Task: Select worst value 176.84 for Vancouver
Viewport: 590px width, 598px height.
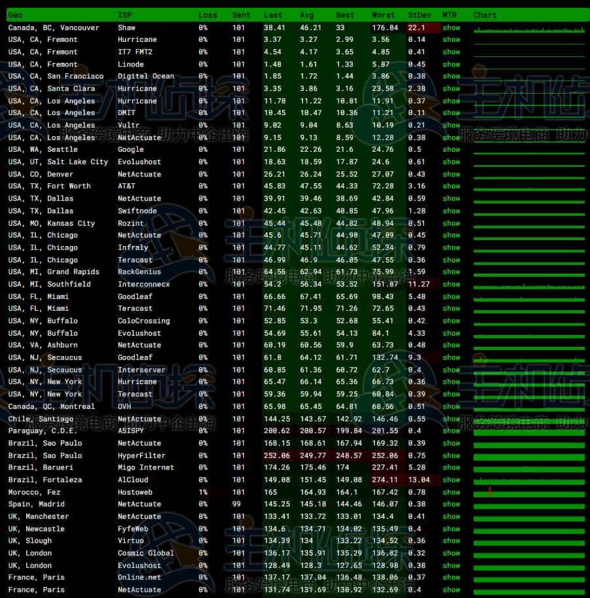Action: (x=385, y=28)
